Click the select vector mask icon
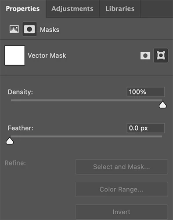173x220 pixels. tap(161, 55)
